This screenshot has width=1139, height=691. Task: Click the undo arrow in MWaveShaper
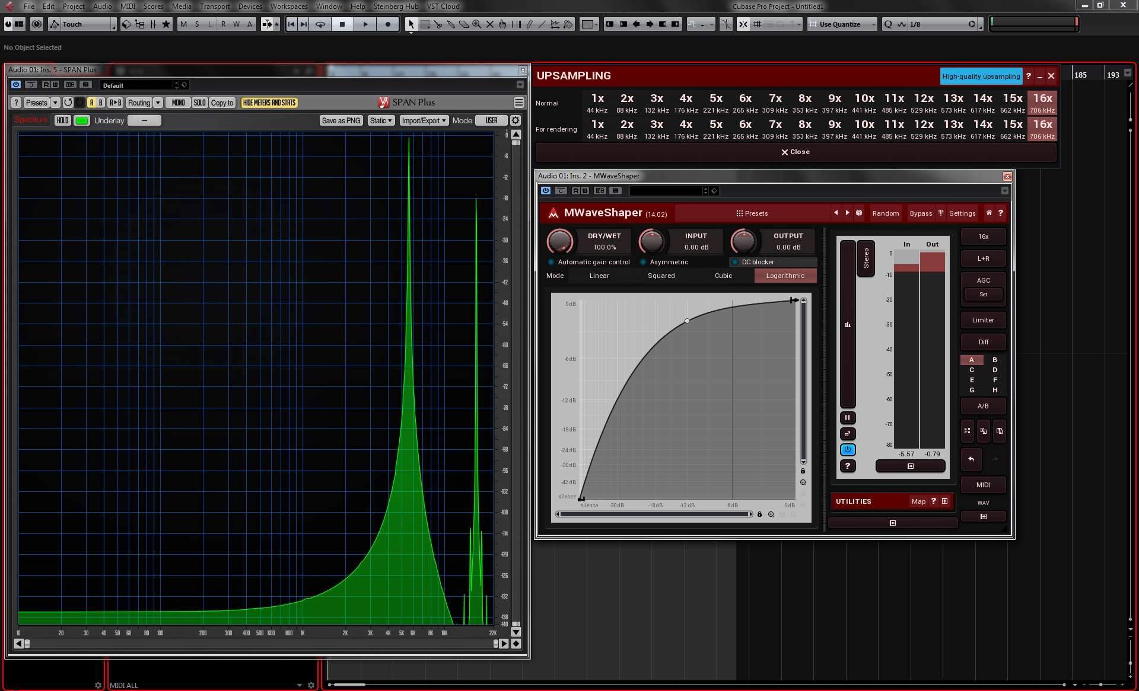(971, 459)
